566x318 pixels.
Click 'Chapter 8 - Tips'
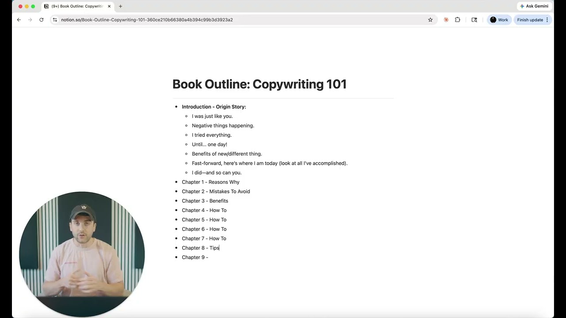200,248
